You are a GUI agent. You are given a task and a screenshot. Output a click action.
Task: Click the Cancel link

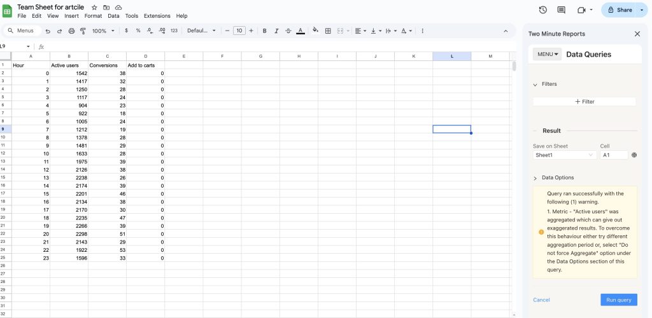coord(541,300)
